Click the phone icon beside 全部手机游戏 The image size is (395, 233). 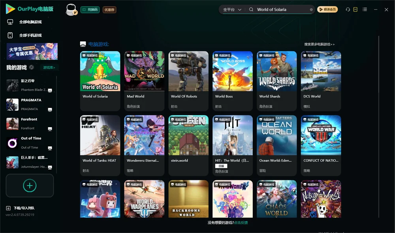tap(10, 35)
